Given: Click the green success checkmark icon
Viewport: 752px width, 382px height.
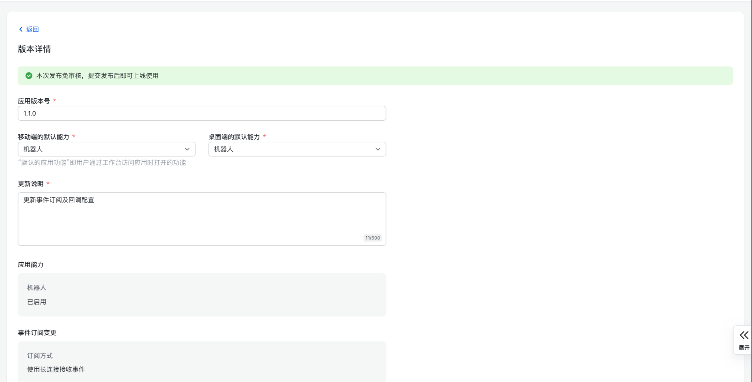Looking at the screenshot, I should (x=29, y=76).
